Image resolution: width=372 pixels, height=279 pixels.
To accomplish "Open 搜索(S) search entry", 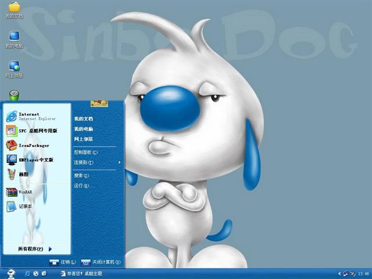I will pos(81,176).
